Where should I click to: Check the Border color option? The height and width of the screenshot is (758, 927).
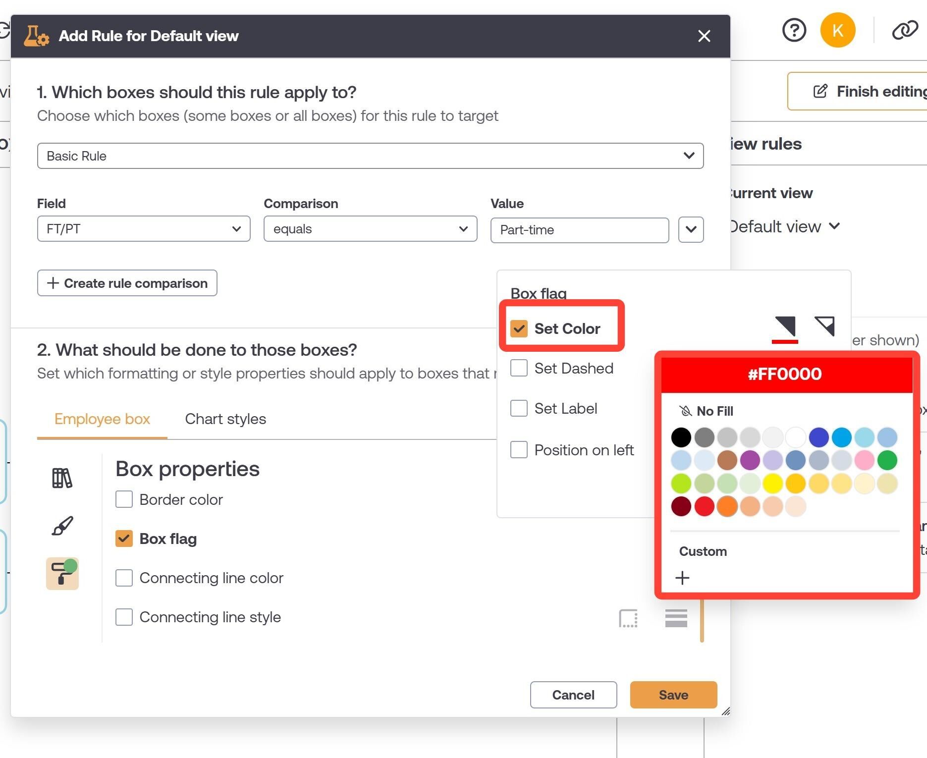click(124, 499)
